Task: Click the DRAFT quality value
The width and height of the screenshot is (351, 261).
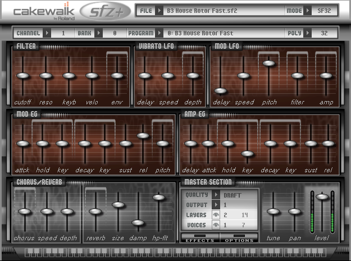Action: 233,195
